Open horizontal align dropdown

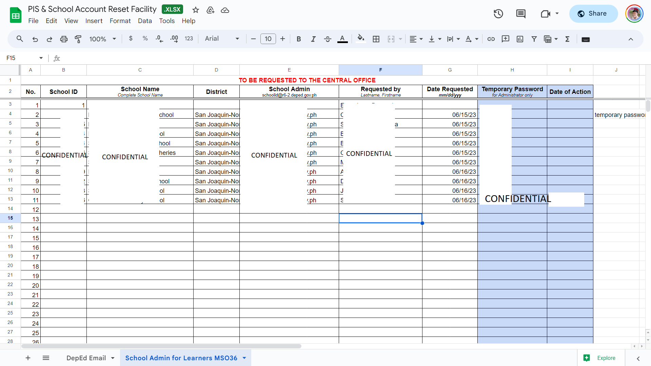click(x=416, y=39)
